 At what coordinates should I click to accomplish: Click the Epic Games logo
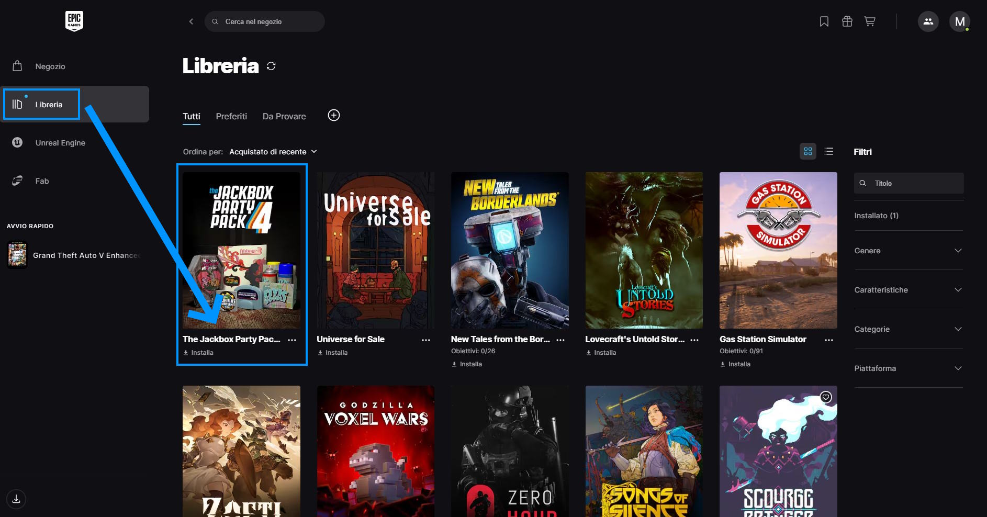click(x=74, y=21)
